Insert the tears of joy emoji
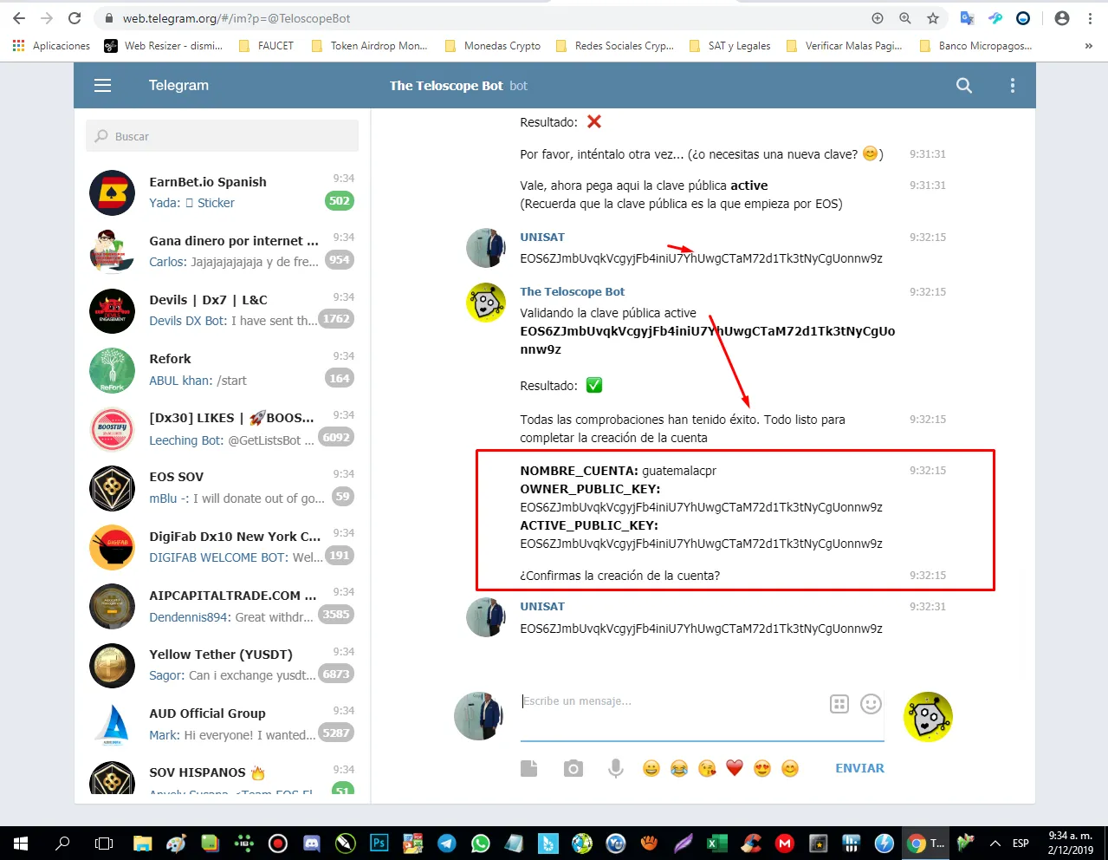 (679, 768)
